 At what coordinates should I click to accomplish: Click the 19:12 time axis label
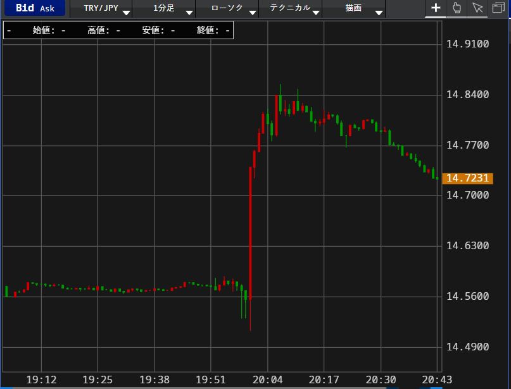tap(41, 380)
